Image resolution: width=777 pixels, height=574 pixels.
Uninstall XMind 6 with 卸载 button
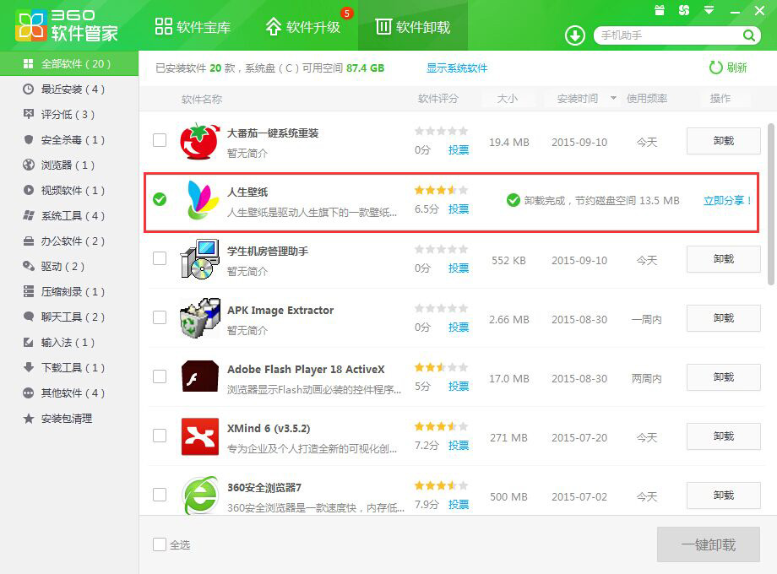(723, 436)
